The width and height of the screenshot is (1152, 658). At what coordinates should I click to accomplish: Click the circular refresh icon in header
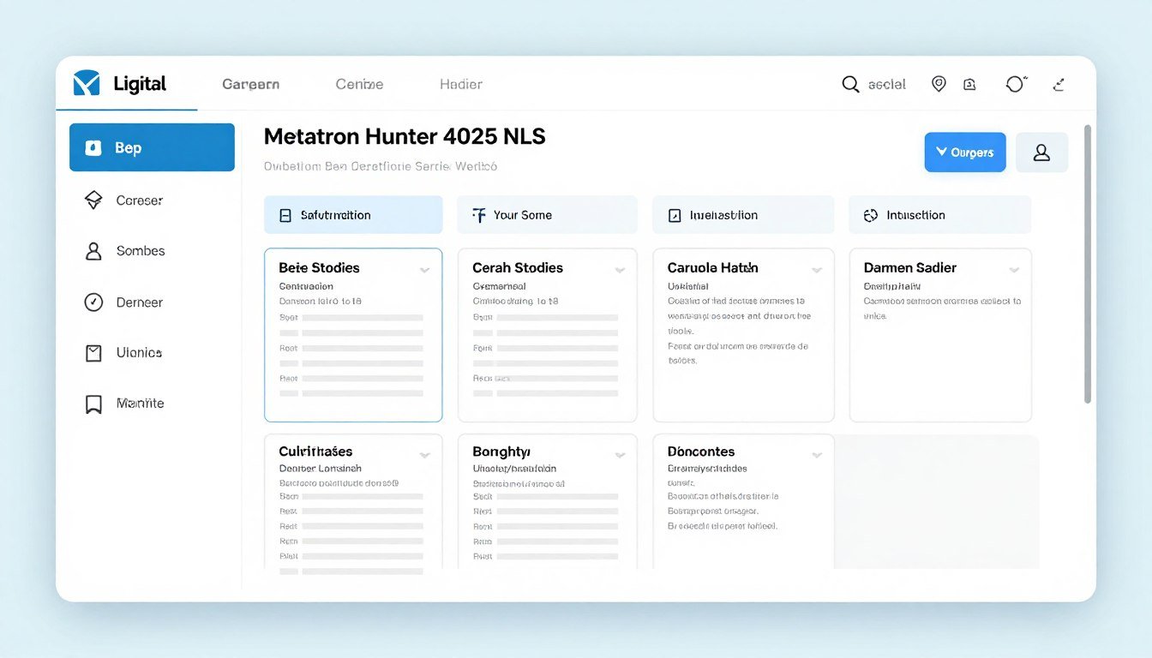pyautogui.click(x=1015, y=84)
